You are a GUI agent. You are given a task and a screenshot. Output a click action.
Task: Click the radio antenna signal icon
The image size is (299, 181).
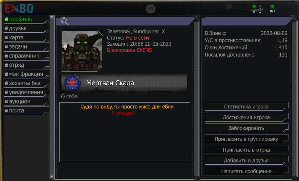coord(254,11)
